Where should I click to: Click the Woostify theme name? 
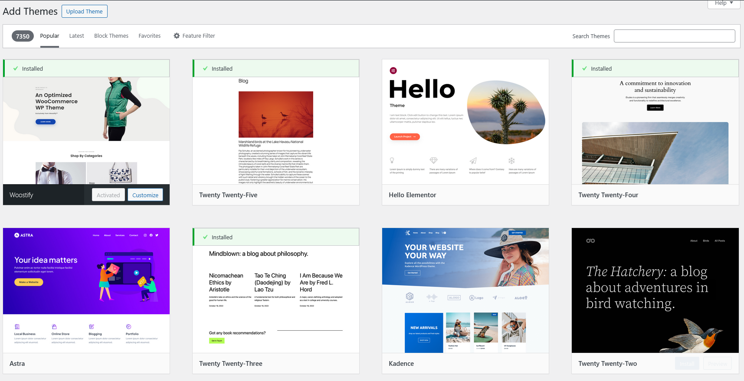tap(21, 195)
